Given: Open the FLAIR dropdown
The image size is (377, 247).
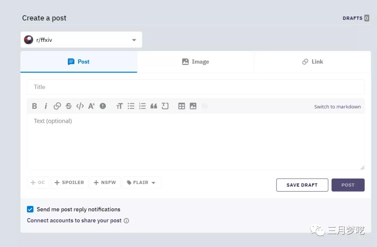Looking at the screenshot, I should (141, 182).
